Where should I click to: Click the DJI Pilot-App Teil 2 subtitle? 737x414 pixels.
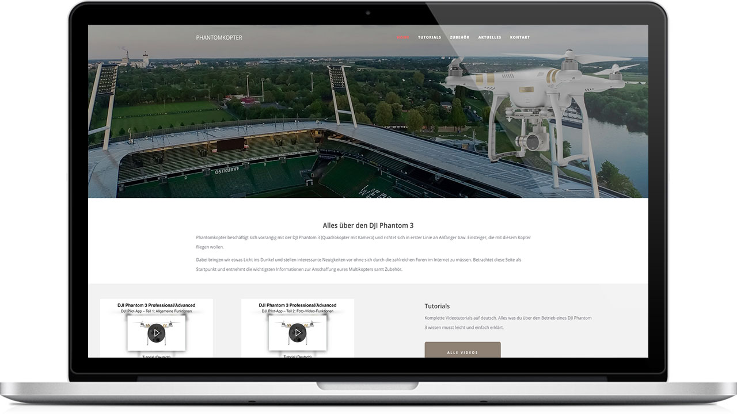(x=298, y=310)
